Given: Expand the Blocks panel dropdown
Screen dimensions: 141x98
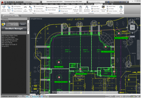Looking at the screenshot, I should click(12, 13).
